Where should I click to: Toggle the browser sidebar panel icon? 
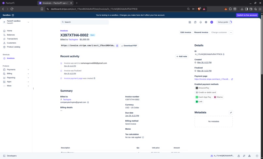point(246,9)
